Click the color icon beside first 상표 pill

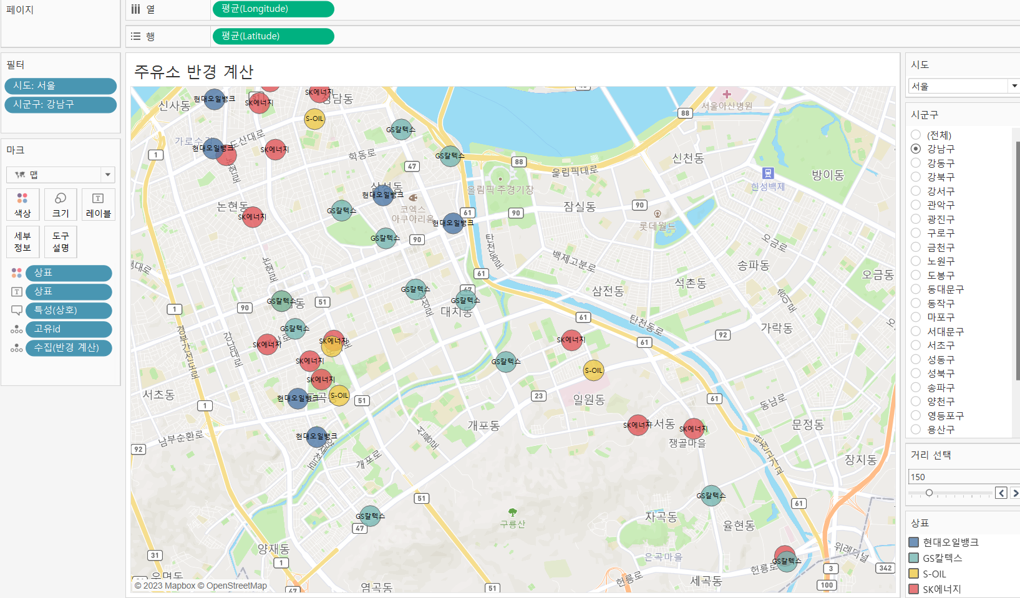click(17, 273)
